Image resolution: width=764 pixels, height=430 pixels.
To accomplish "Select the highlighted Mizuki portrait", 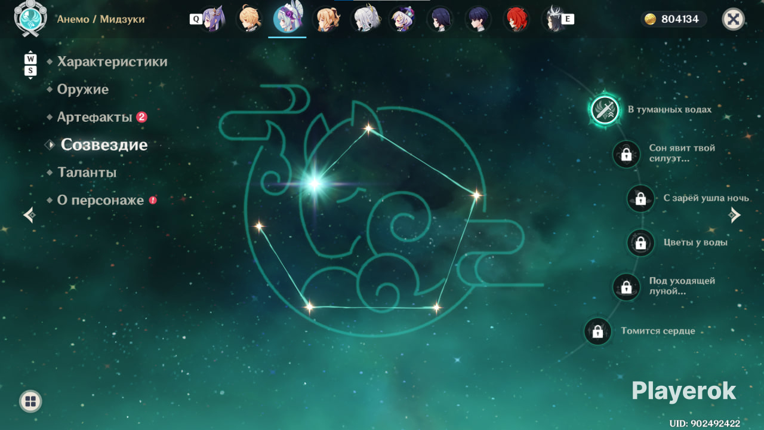I will (287, 18).
